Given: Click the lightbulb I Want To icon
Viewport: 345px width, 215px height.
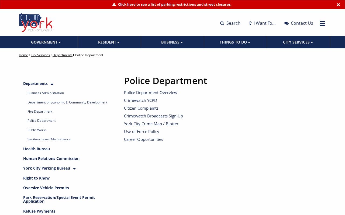Looking at the screenshot, I should pyautogui.click(x=250, y=23).
